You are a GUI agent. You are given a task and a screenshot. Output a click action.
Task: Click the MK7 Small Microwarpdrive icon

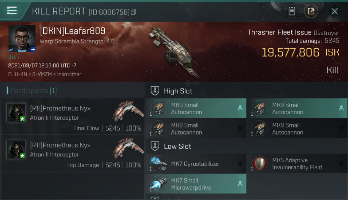(158, 184)
